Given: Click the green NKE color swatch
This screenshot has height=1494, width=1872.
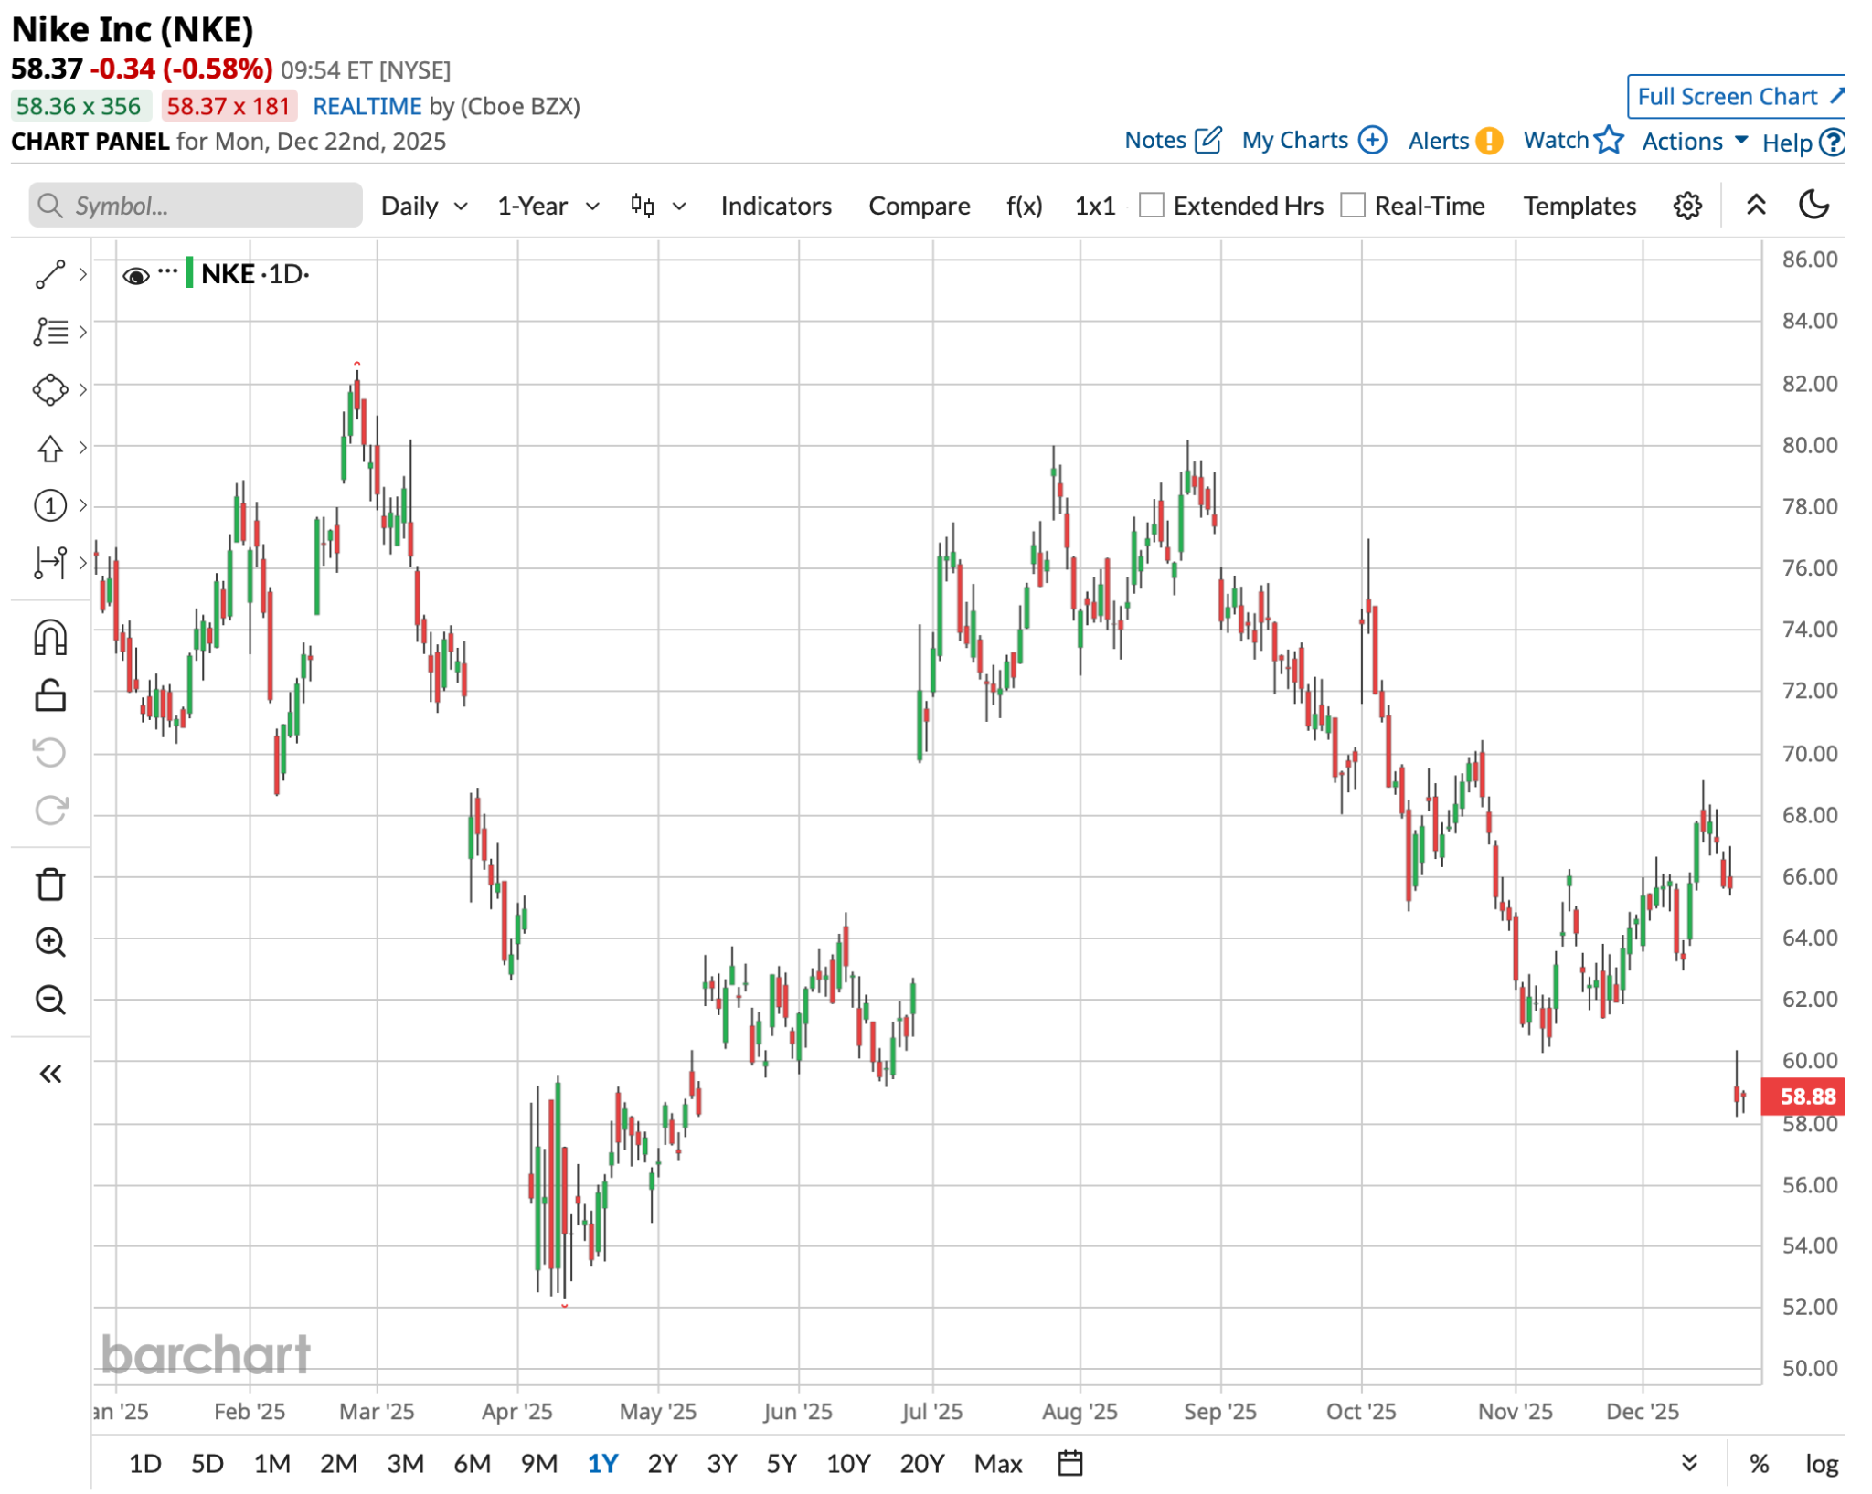Looking at the screenshot, I should [x=189, y=273].
